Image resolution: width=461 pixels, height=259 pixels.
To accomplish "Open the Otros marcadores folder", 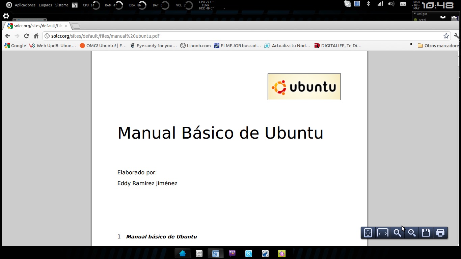I will coord(438,46).
